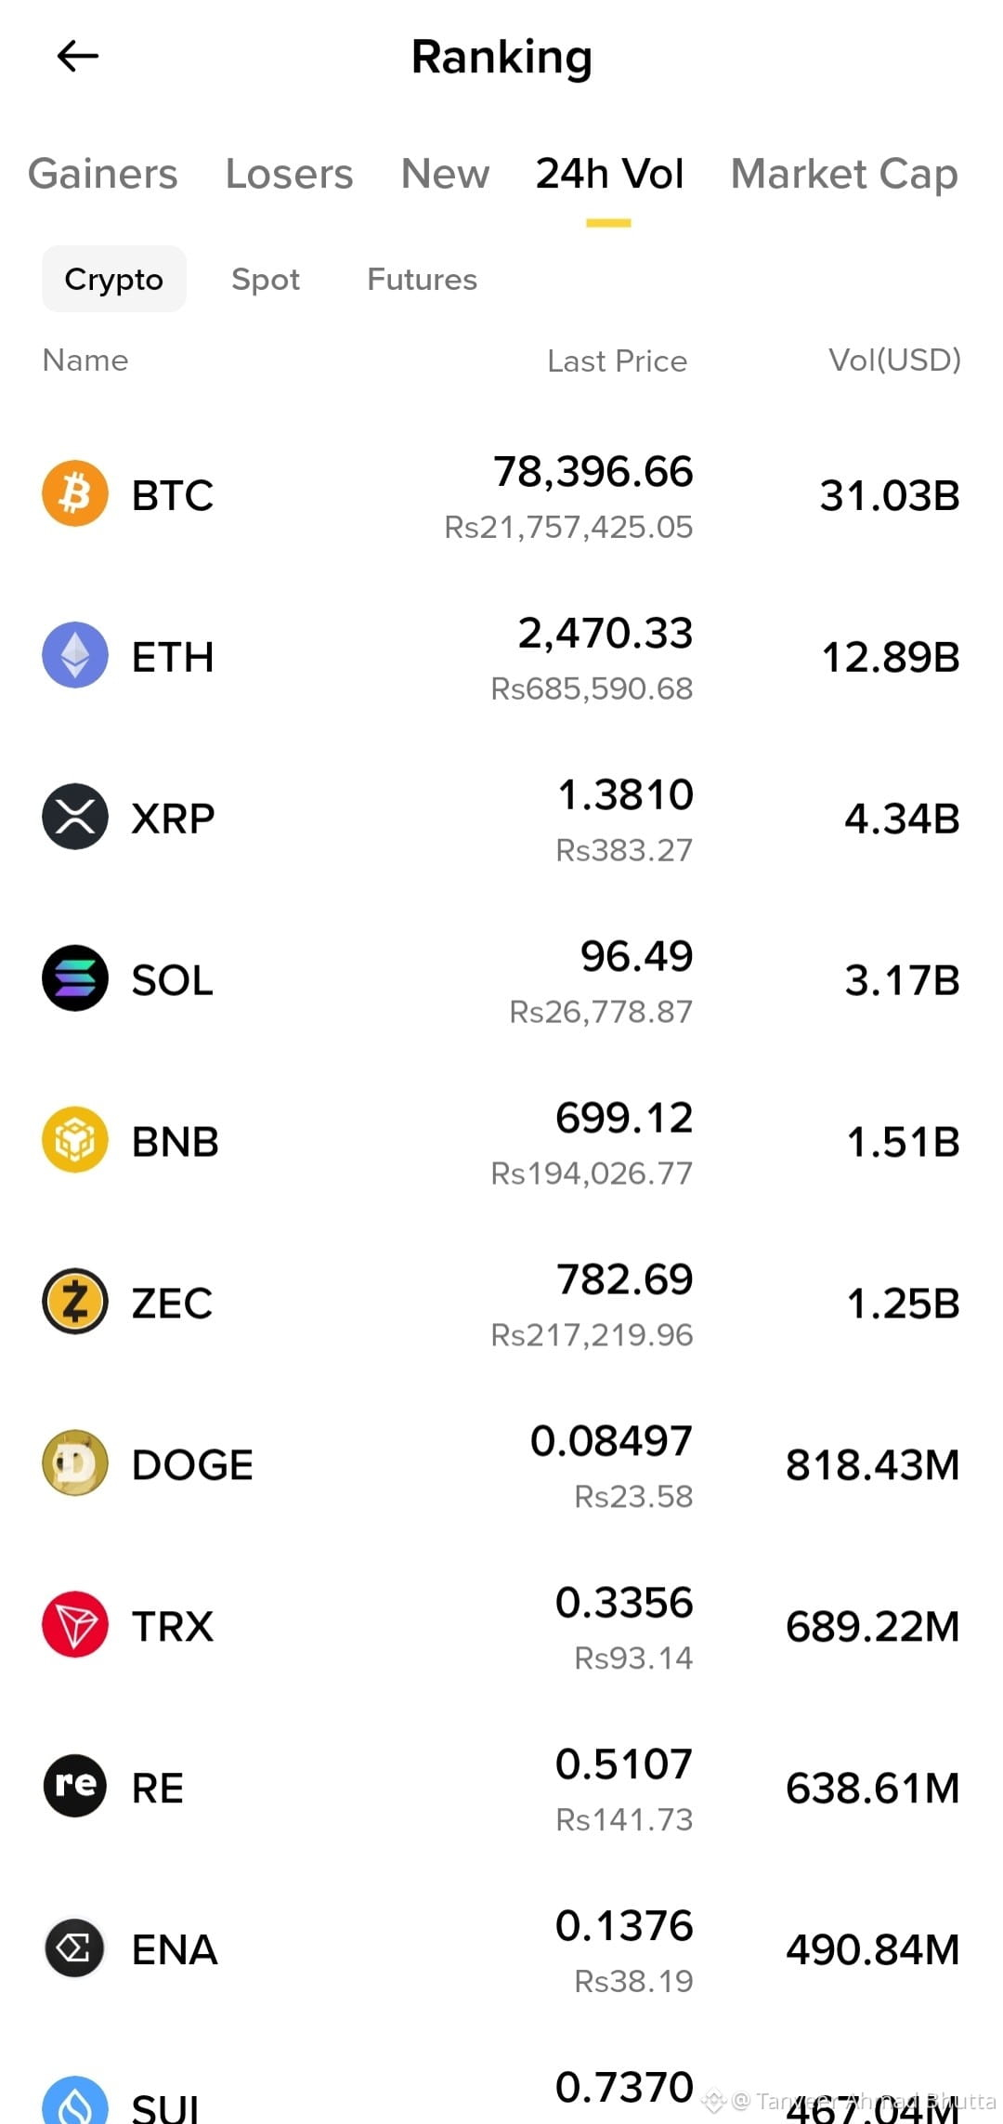Tap the Ethereum diamond logo
The width and height of the screenshot is (1003, 2124).
[75, 655]
